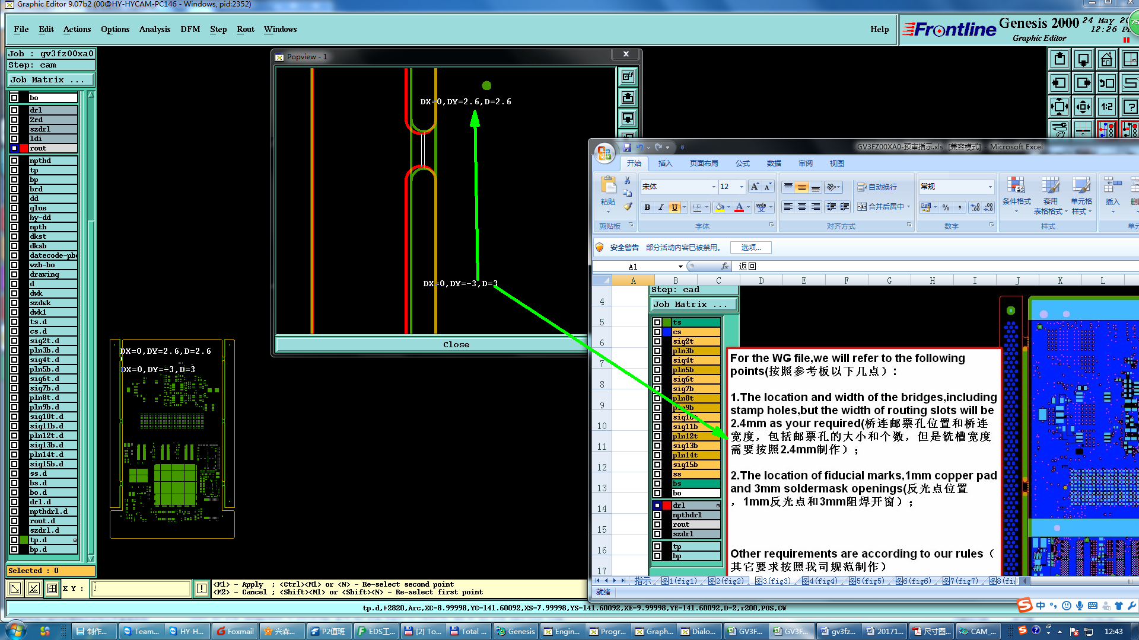Toggle the rout layer checkbox
This screenshot has width=1139, height=640.
[x=14, y=148]
